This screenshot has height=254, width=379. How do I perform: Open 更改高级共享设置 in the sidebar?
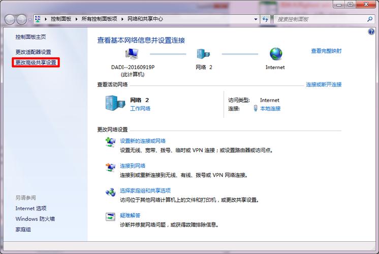pos(36,62)
